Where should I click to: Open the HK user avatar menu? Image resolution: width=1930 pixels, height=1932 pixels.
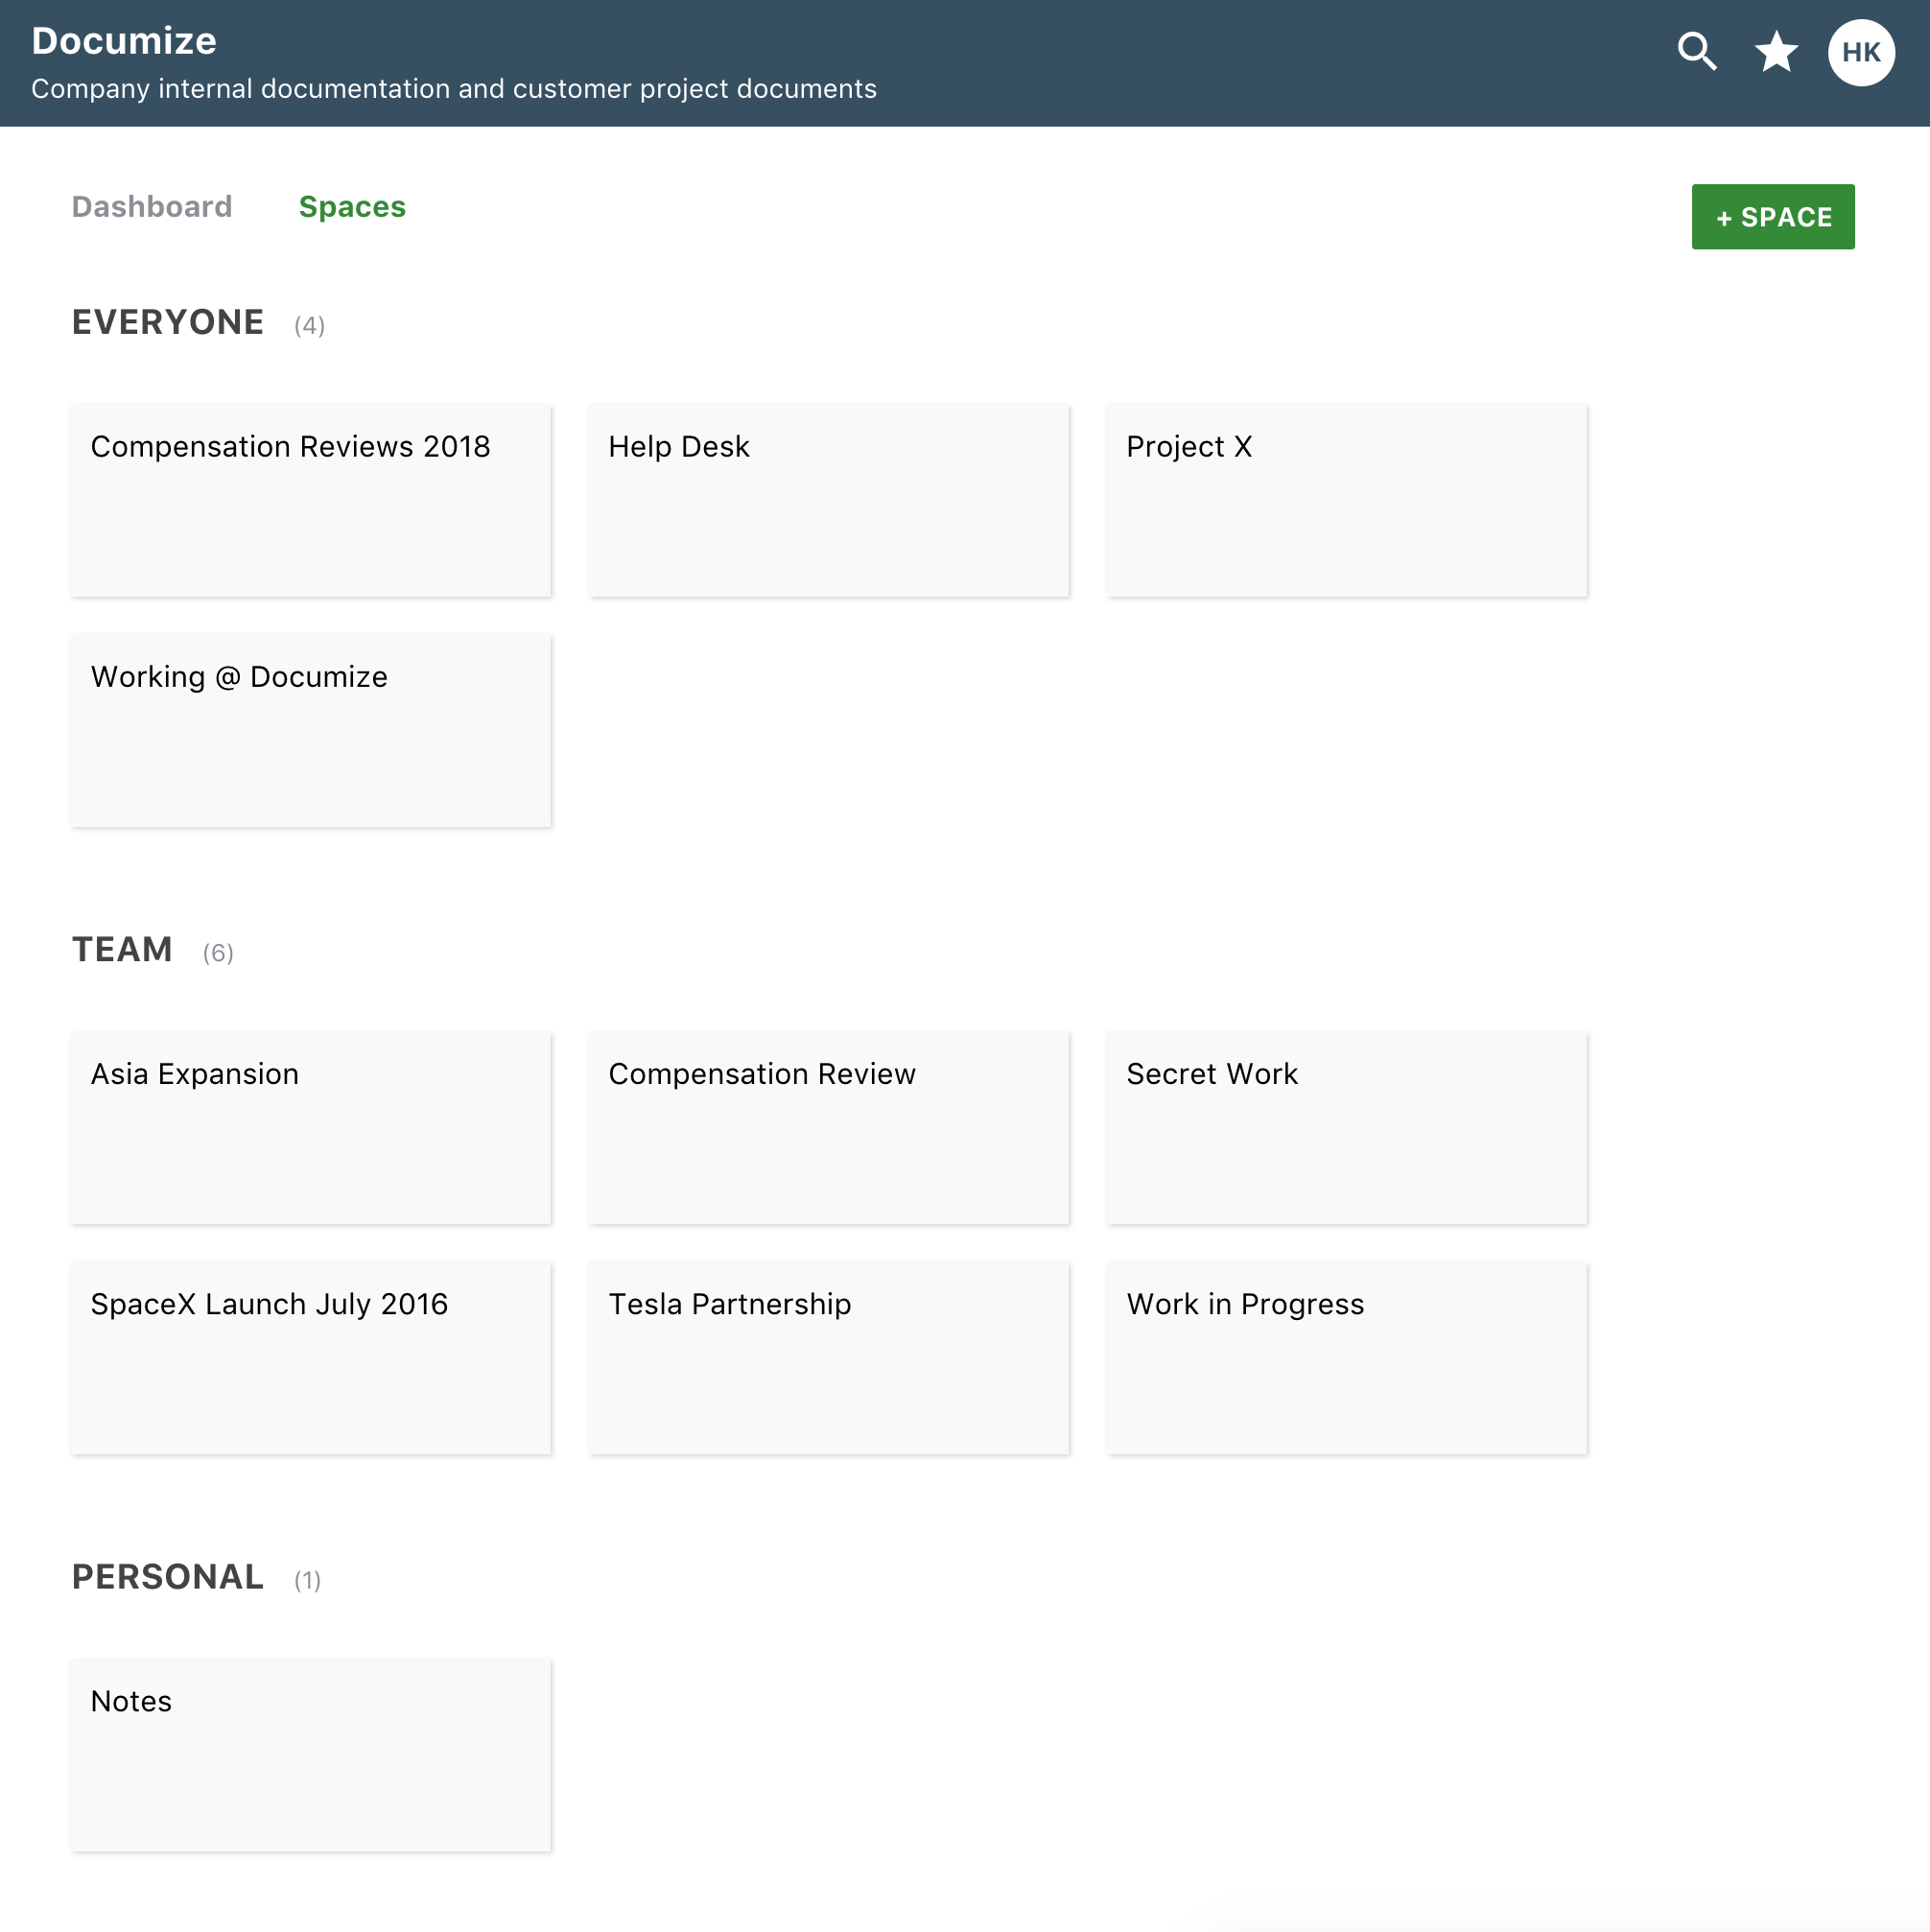point(1861,52)
